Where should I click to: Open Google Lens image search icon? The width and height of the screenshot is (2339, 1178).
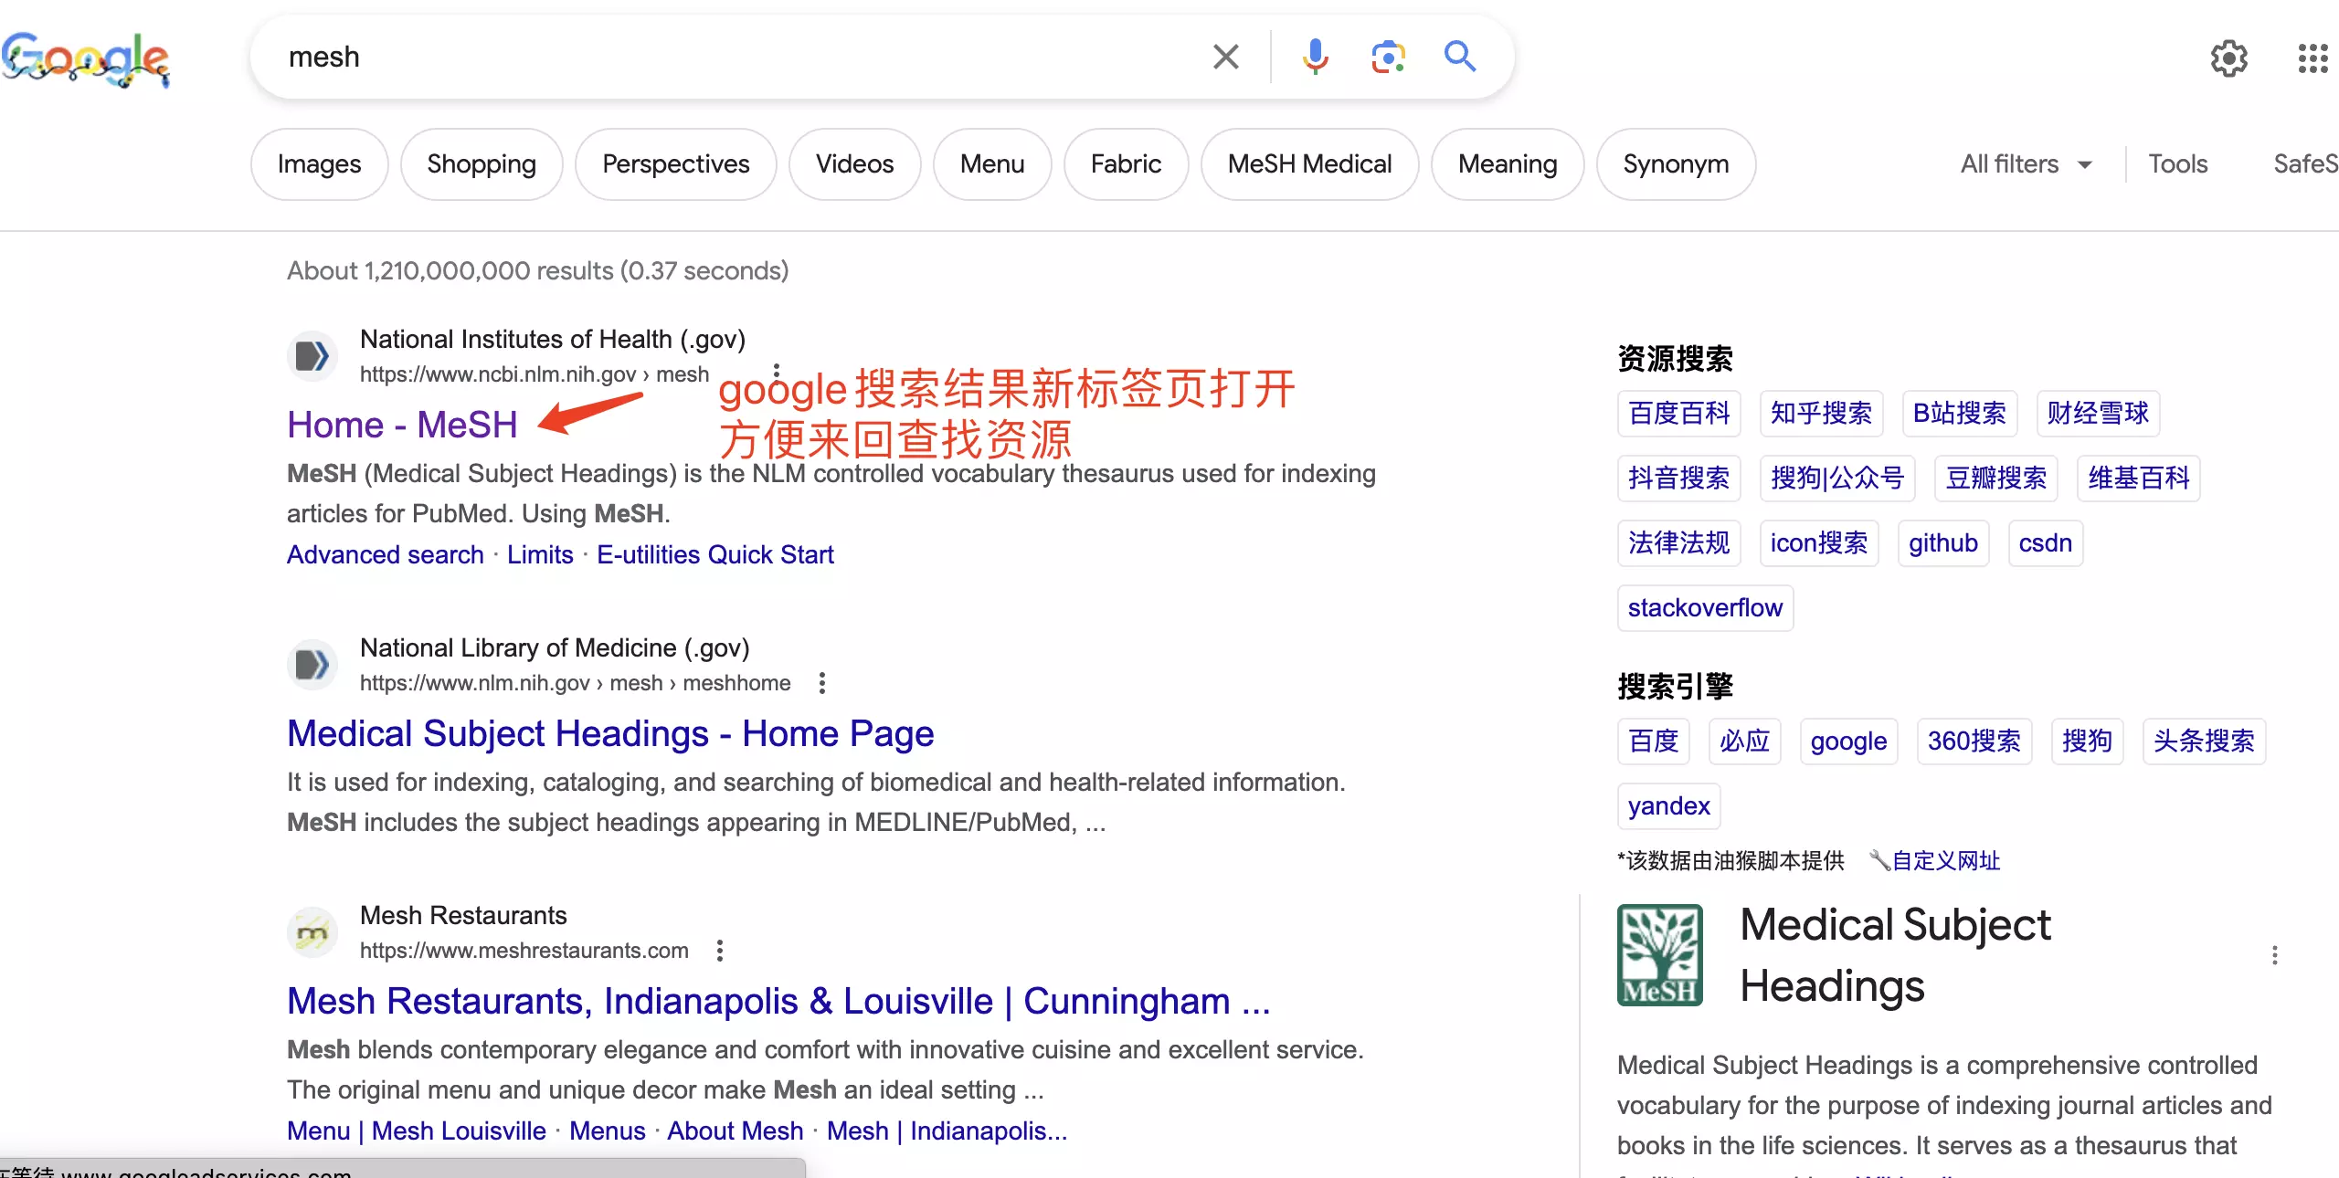[1388, 57]
